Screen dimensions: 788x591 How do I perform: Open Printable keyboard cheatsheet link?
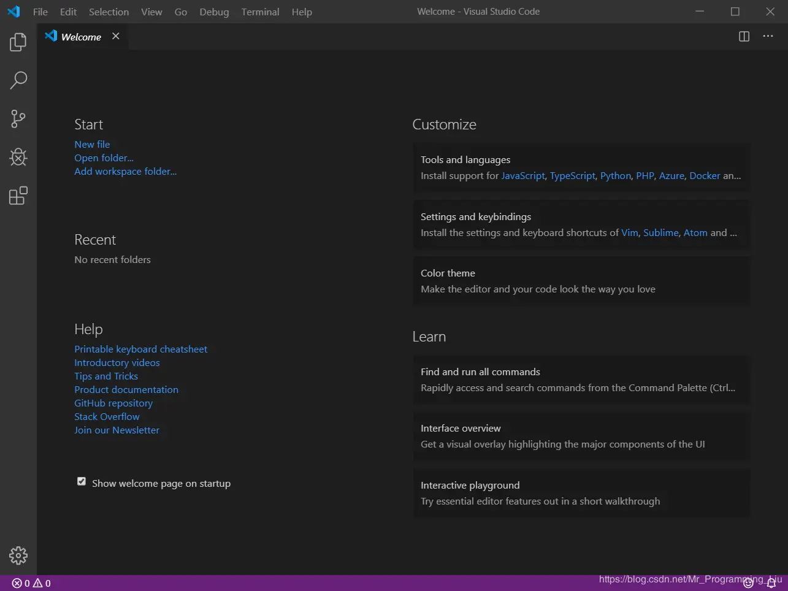(140, 349)
